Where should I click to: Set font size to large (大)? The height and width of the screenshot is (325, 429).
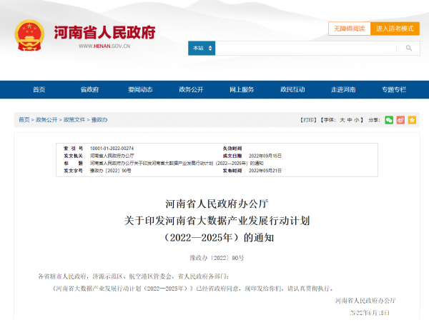pyautogui.click(x=342, y=120)
